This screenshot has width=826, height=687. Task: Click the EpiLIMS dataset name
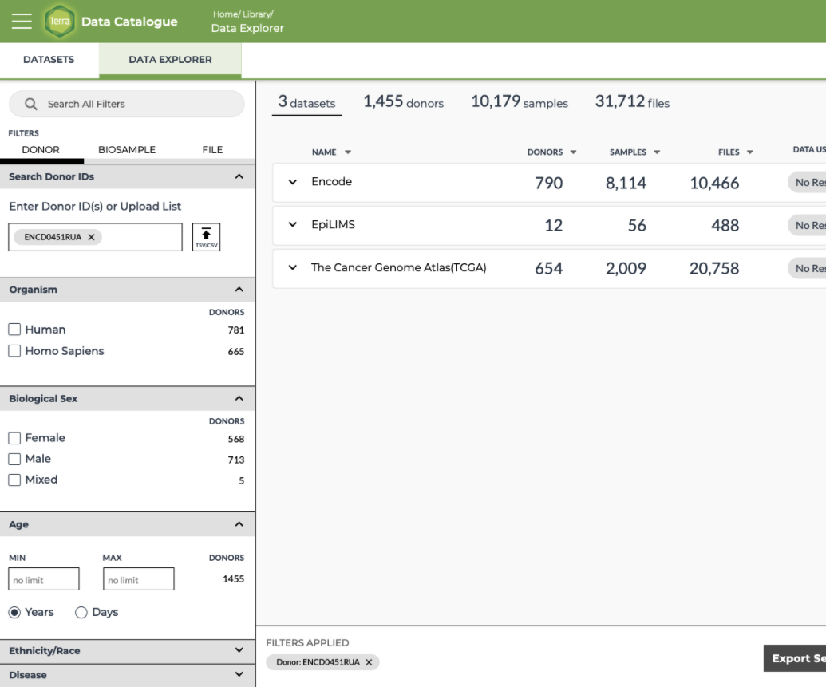(334, 224)
